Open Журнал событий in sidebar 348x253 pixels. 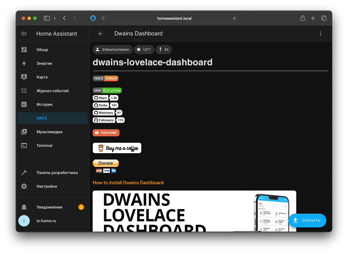[x=52, y=91]
